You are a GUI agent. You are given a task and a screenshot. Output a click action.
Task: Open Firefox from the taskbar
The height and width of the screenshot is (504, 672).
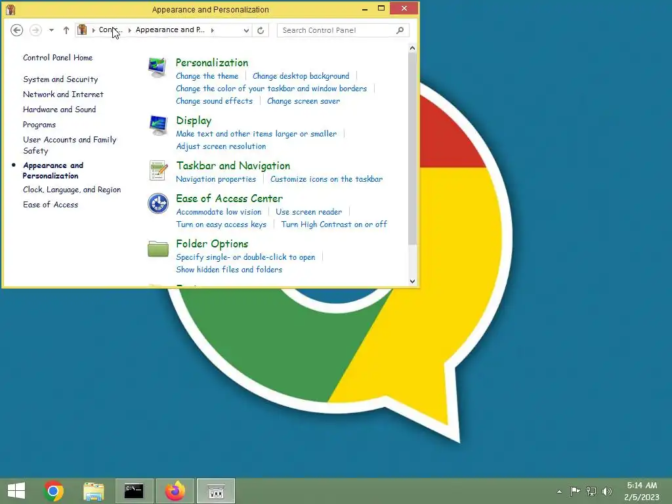[175, 491]
